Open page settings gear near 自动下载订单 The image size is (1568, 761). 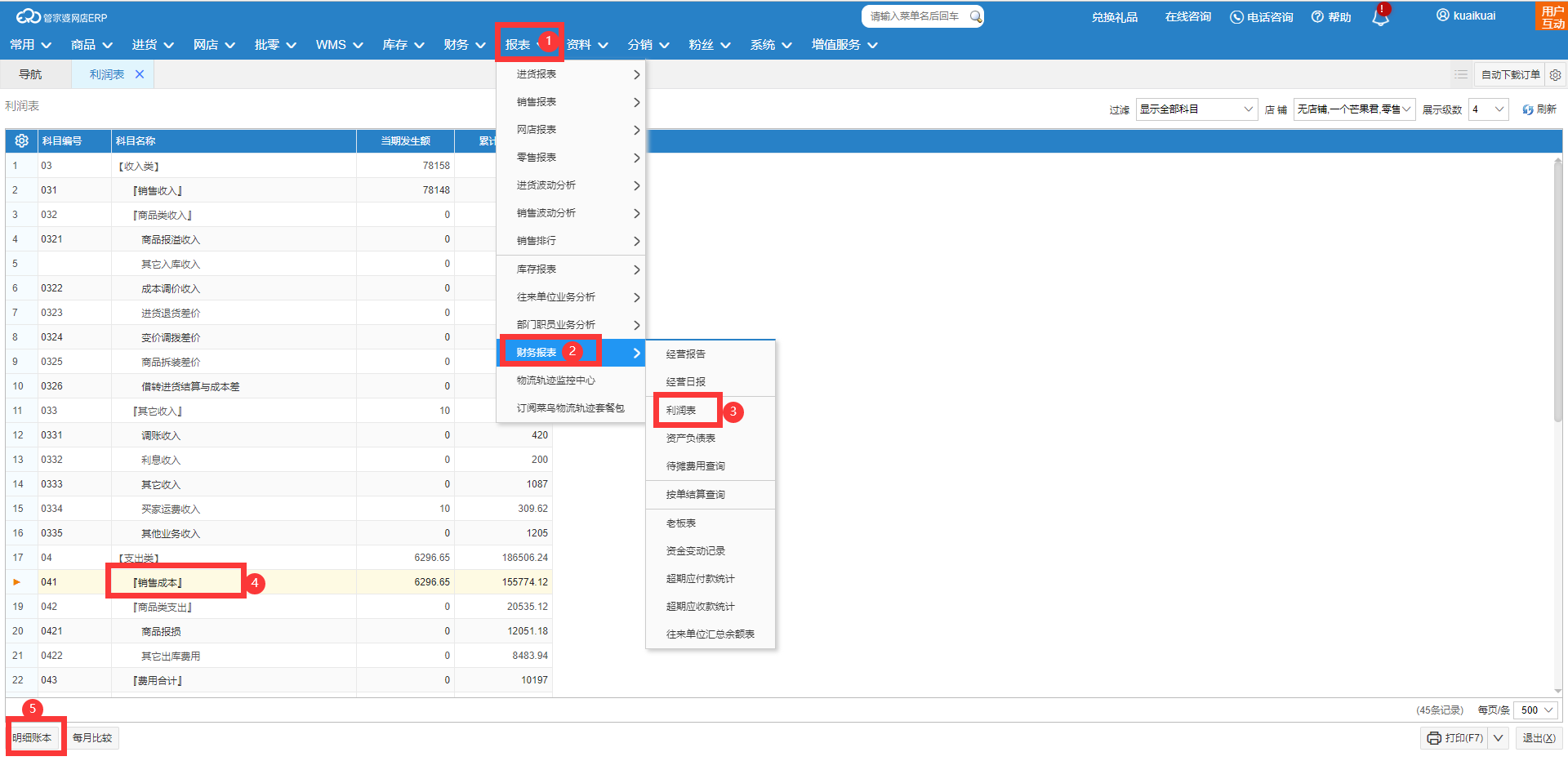coord(1555,75)
